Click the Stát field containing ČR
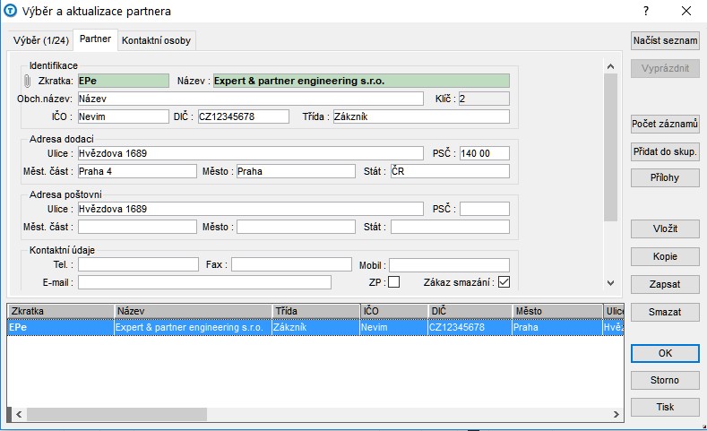Screen dimensions: 707x431 [x=450, y=171]
